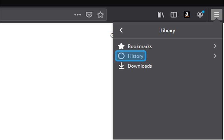Screen dimensions: 224x140
Task: Bookmark this page with star icon
Action: coord(101,15)
